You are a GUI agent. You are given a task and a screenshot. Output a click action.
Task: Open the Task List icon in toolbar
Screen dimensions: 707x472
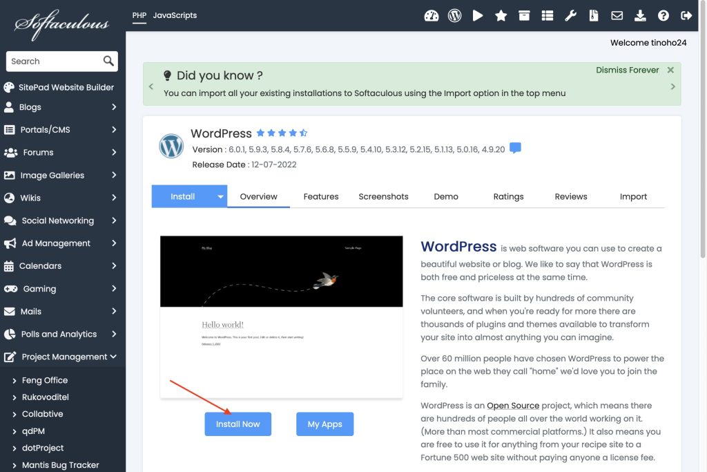pos(548,16)
